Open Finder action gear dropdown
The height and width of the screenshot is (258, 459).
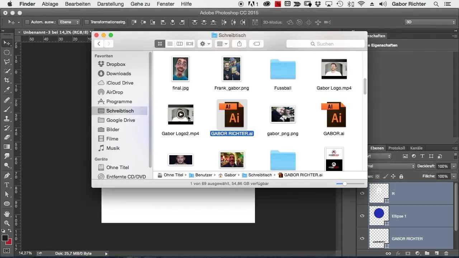(x=205, y=44)
